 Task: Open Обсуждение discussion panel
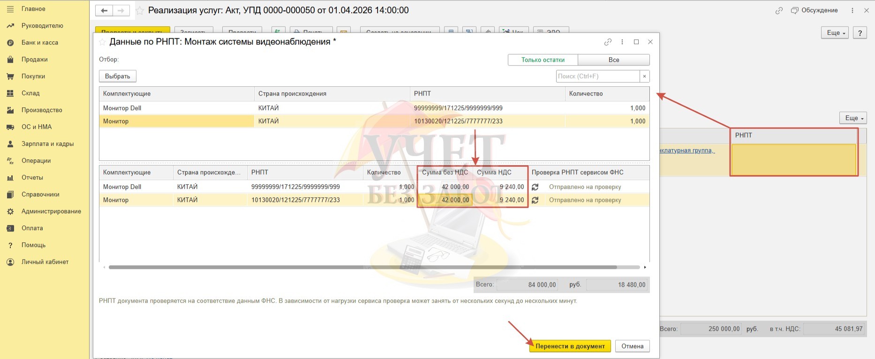[814, 10]
